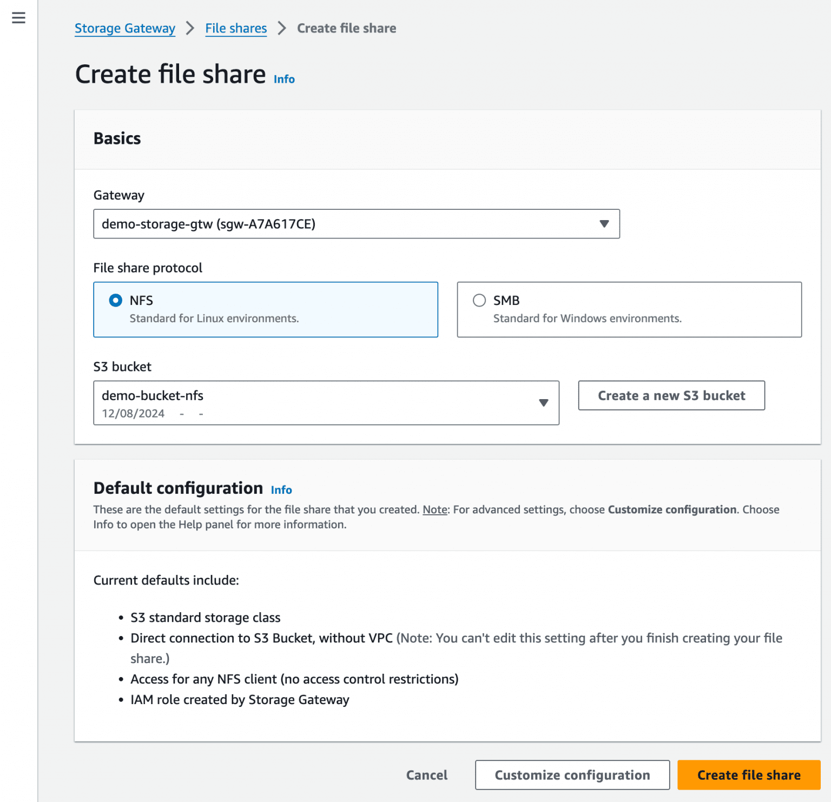The width and height of the screenshot is (831, 802).
Task: Open Info help for Default configuration
Action: (x=281, y=490)
